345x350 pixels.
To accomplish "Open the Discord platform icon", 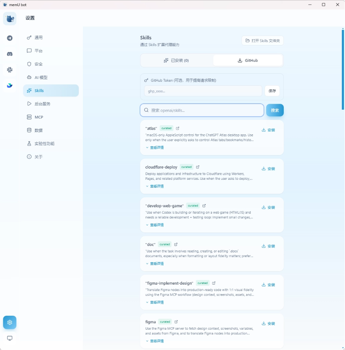I will (x=10, y=54).
